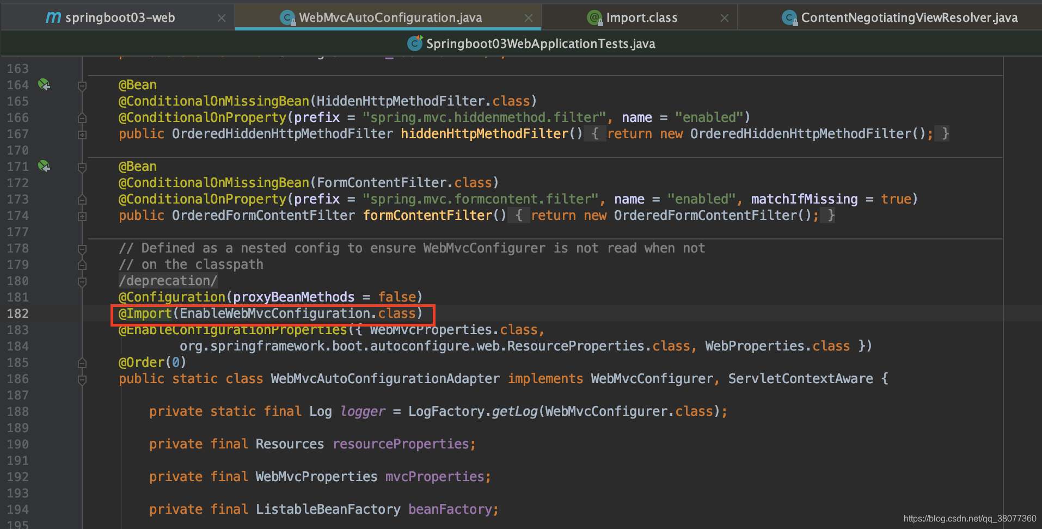Toggle the fold marker at line 173
Image resolution: width=1042 pixels, height=529 pixels.
[x=82, y=199]
